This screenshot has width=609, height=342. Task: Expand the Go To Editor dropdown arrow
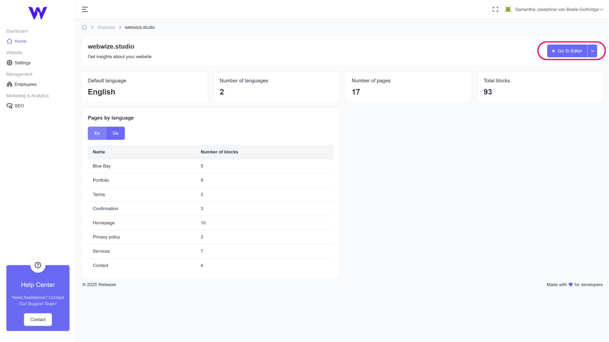(592, 51)
